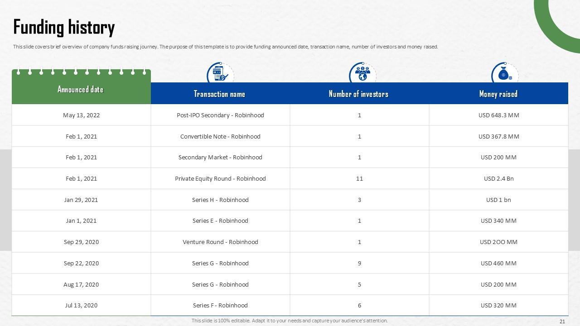Click investor count '3' in Series H row

click(359, 200)
